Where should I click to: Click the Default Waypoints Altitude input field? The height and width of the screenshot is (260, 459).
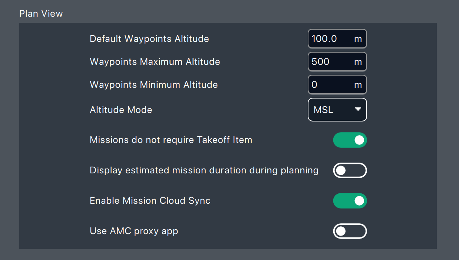click(x=330, y=39)
